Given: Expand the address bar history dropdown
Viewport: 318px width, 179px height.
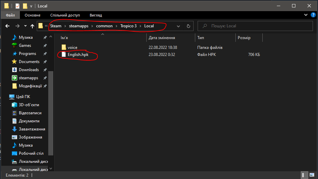Looking at the screenshot, I should tap(178, 26).
